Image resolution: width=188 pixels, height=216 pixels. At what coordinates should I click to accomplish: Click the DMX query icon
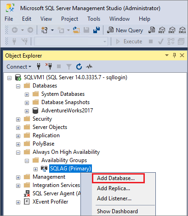pos(171,30)
